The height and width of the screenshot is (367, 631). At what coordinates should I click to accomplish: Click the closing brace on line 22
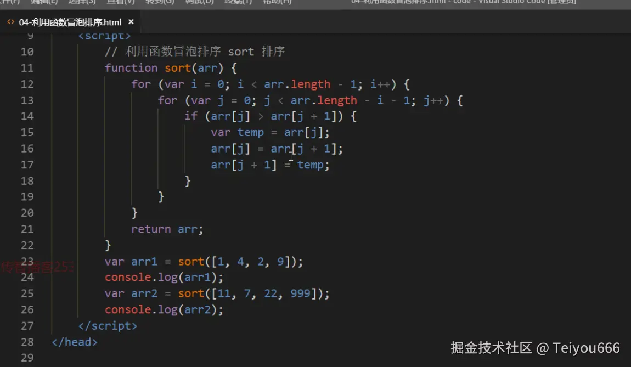click(x=108, y=245)
